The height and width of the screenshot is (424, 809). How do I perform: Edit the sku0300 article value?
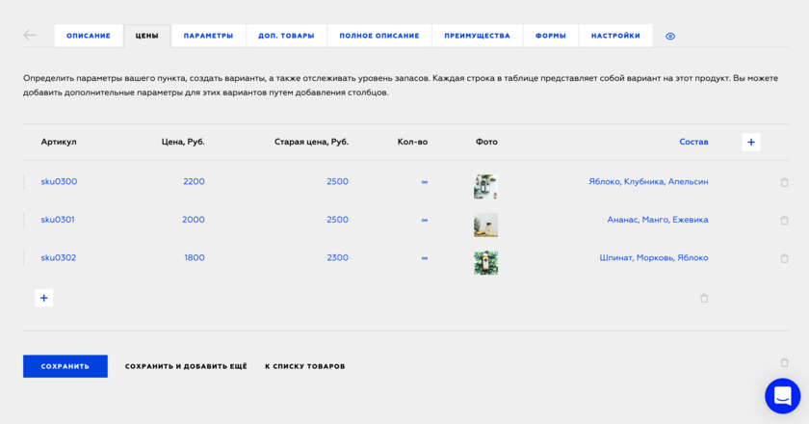[59, 181]
